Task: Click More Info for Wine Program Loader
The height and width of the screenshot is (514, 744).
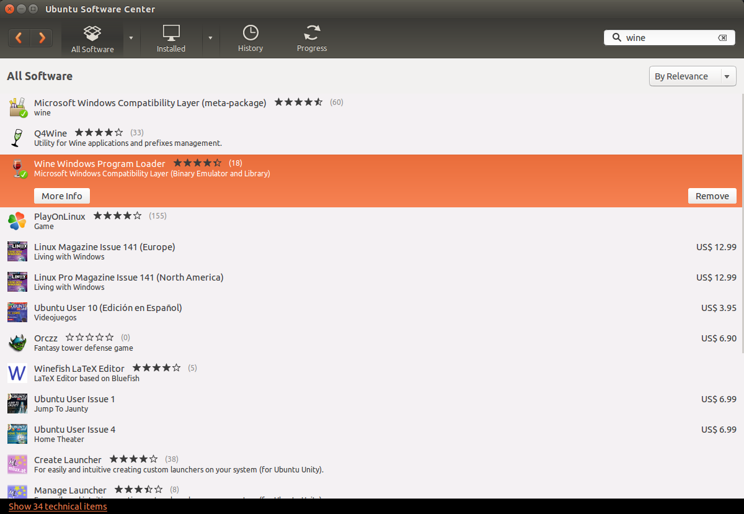Action: (x=62, y=196)
